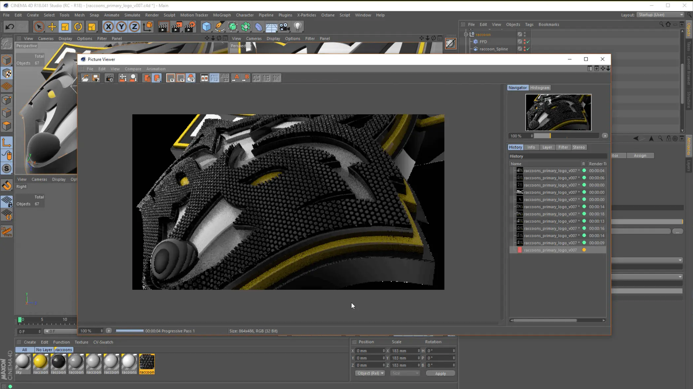Toggle coordinate system icon
This screenshot has width=693, height=389.
click(x=148, y=27)
